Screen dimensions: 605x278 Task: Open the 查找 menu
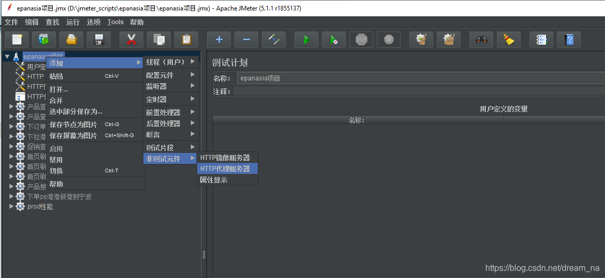coord(53,22)
